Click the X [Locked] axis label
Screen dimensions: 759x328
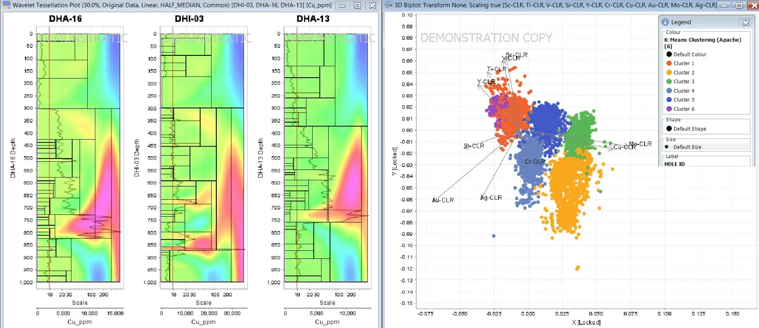click(x=586, y=322)
